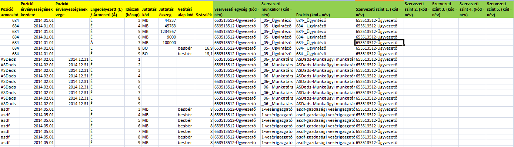
Task: Click the amount cell 44237
Action: (167, 20)
